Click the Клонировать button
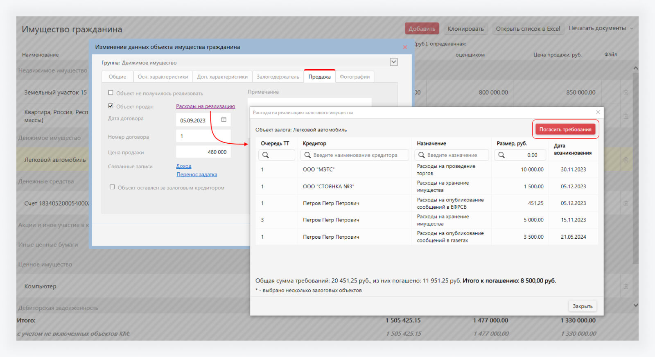This screenshot has width=655, height=357. tap(465, 29)
